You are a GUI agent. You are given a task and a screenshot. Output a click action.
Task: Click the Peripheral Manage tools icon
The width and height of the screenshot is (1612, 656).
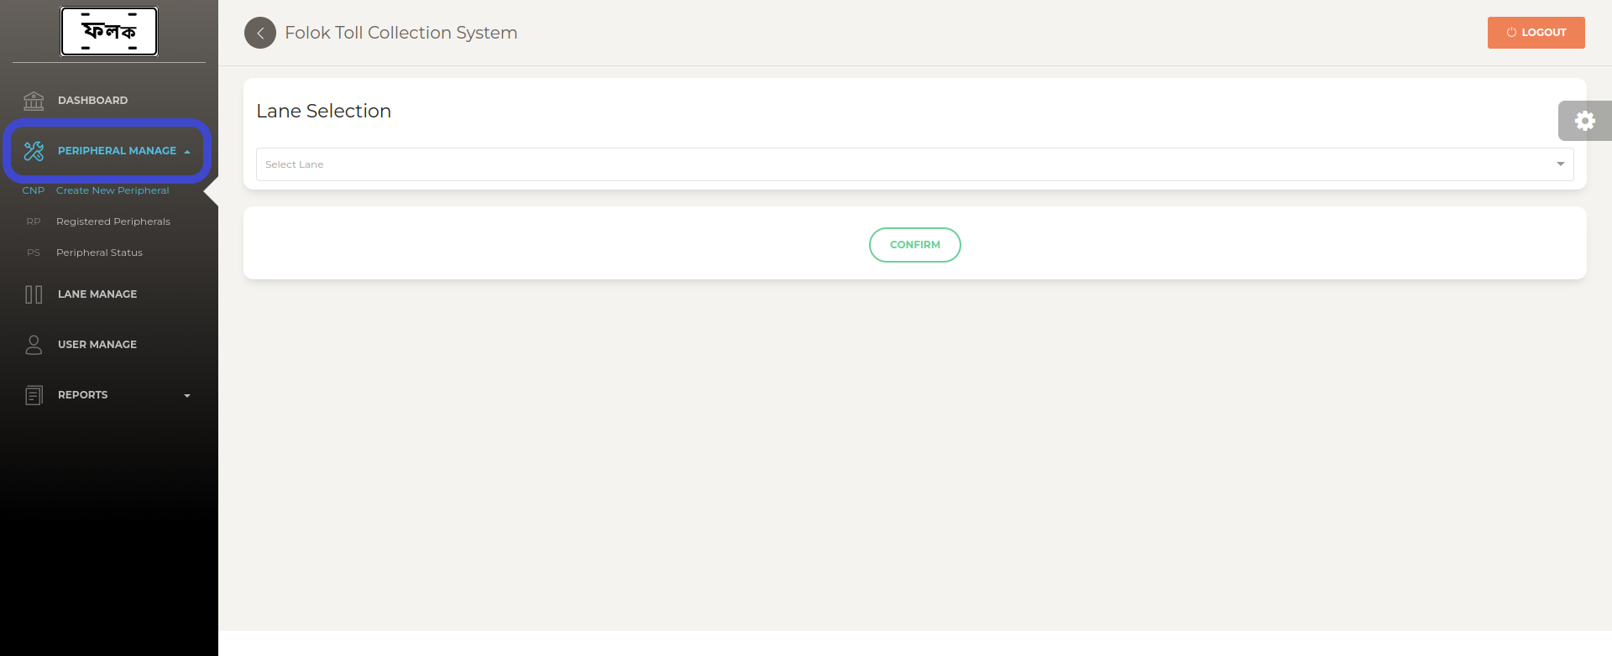pos(34,151)
